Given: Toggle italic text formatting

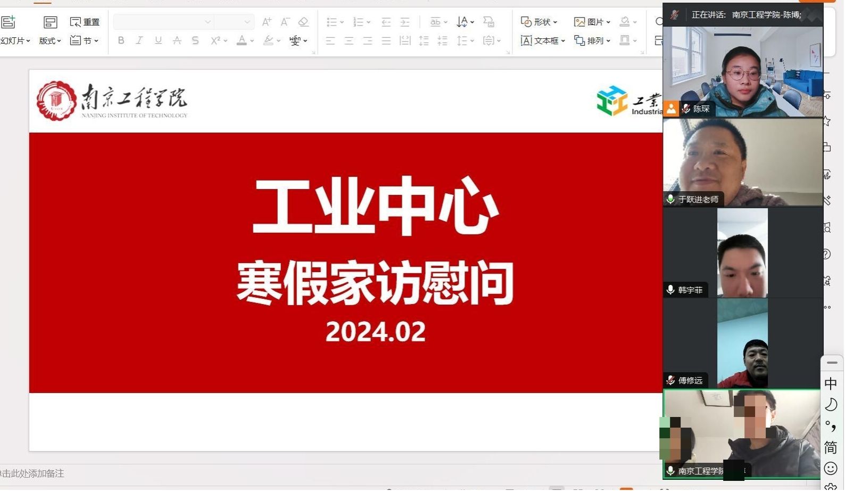Looking at the screenshot, I should tap(139, 40).
